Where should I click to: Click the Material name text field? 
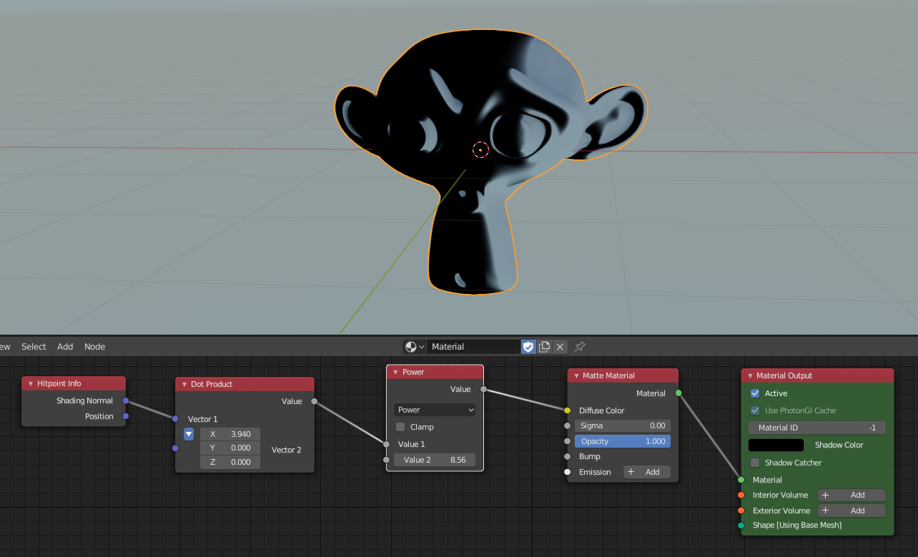[x=473, y=347]
